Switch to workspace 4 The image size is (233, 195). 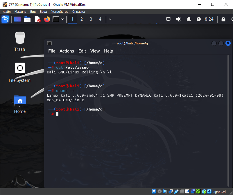click(x=100, y=19)
